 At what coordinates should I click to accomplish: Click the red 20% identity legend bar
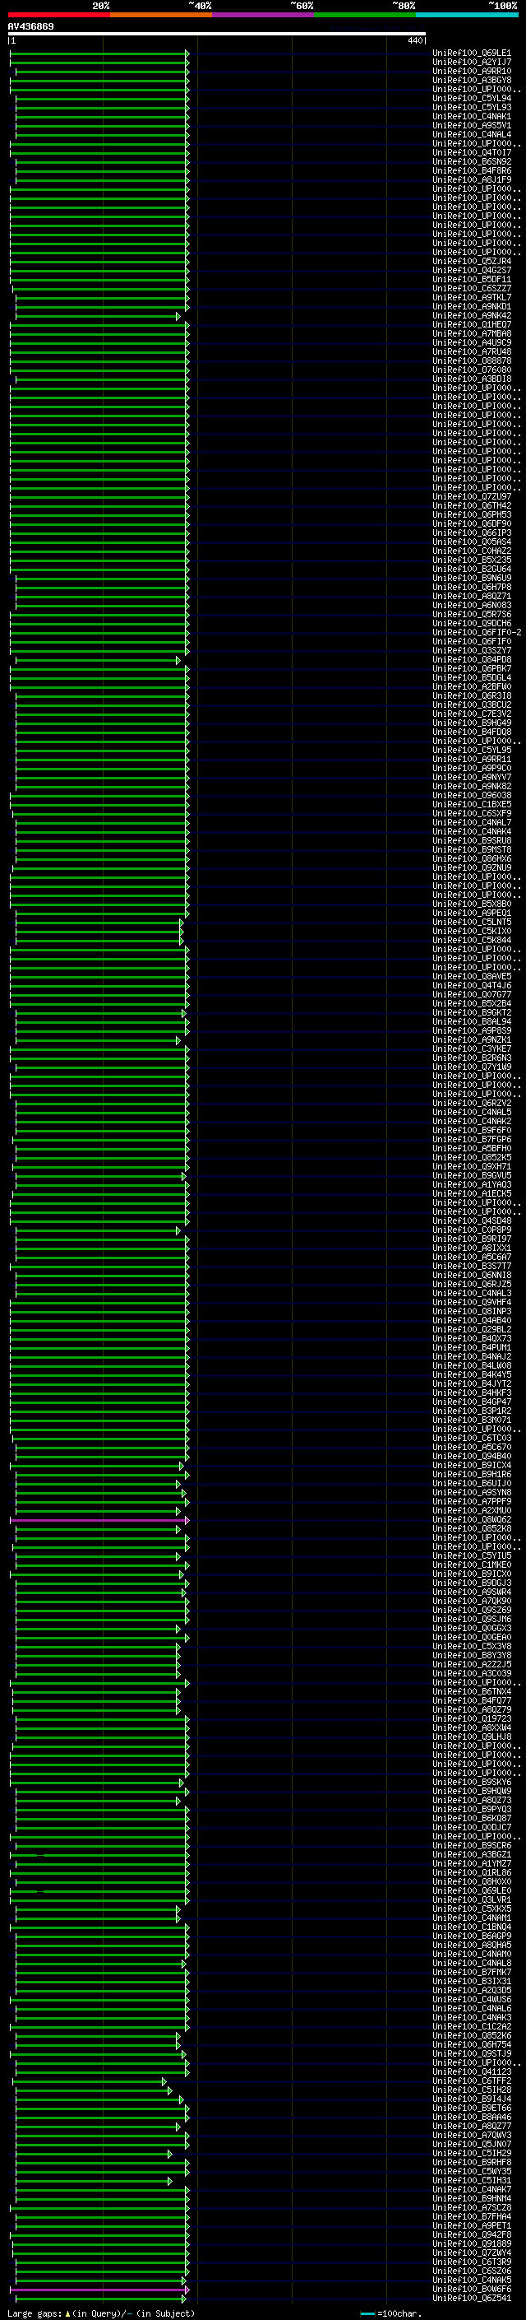pos(58,15)
